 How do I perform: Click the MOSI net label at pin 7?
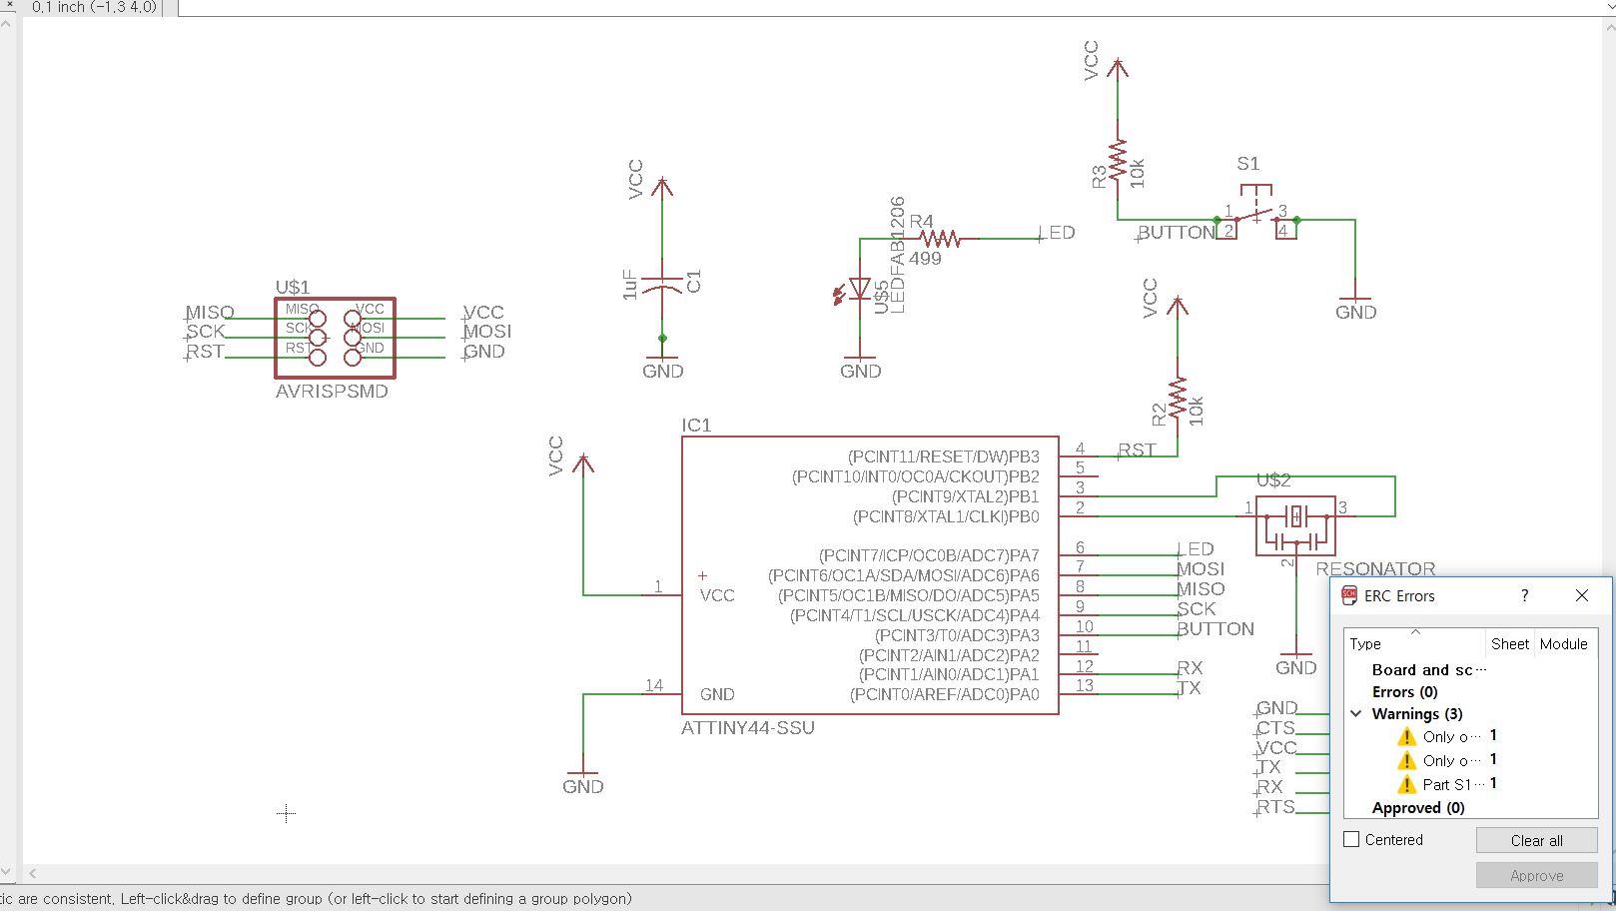click(x=1201, y=568)
